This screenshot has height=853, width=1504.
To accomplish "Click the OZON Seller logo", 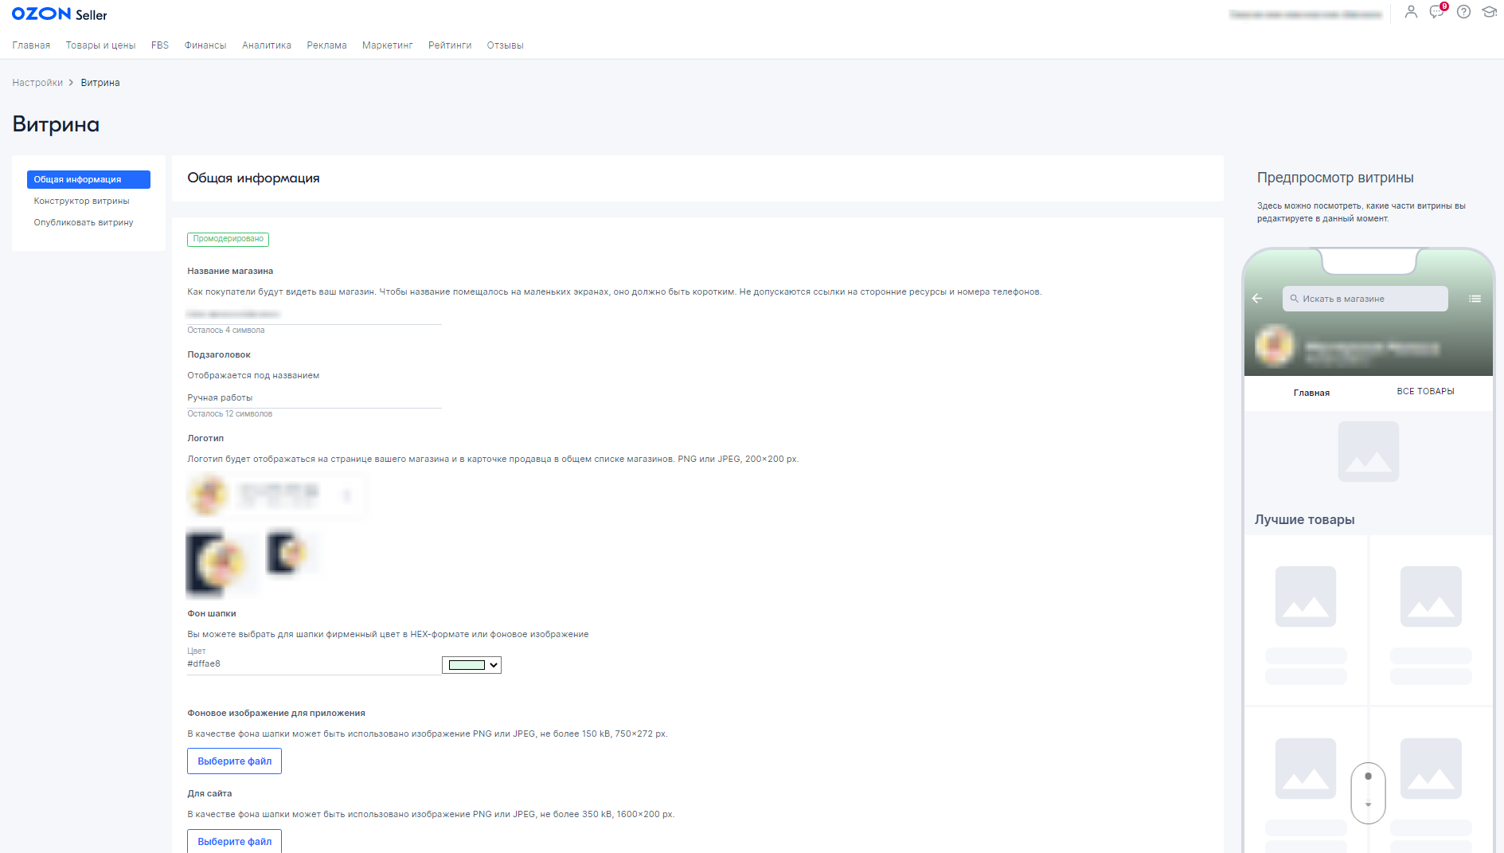I will [59, 14].
